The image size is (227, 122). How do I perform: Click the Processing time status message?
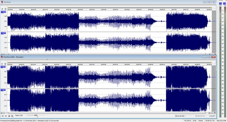coord(30,121)
